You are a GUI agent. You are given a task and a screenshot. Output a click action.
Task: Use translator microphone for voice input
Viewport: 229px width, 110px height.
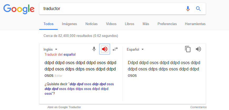pos(94,49)
